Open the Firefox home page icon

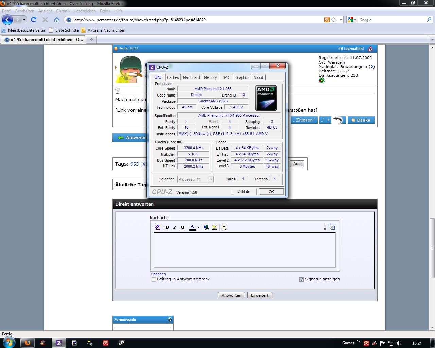57,20
